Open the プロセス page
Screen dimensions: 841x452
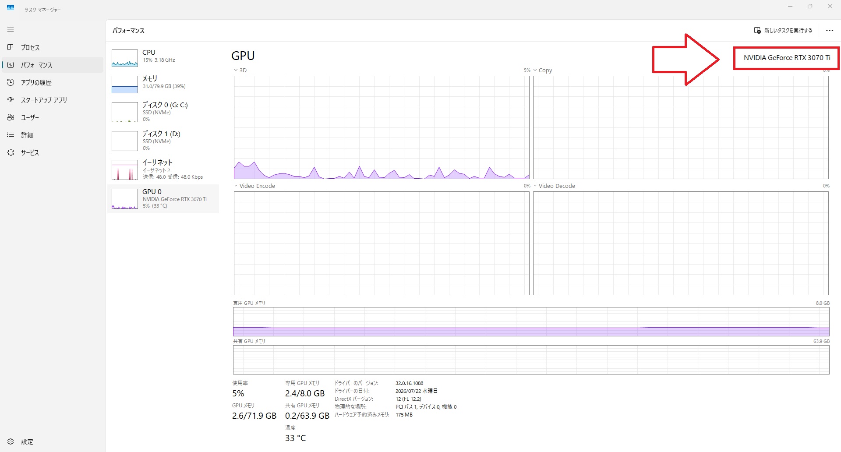[x=53, y=47]
